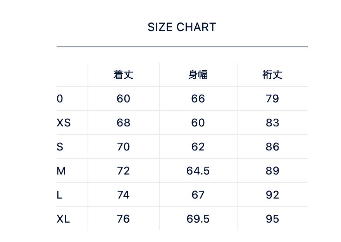This screenshot has height=242, width=341.
Task: Select the 95 value in XL row
Action: coord(272,219)
